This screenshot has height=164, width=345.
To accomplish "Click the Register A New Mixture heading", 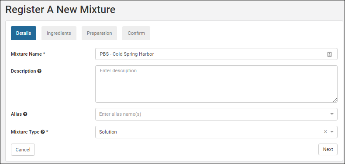I will tap(60, 10).
